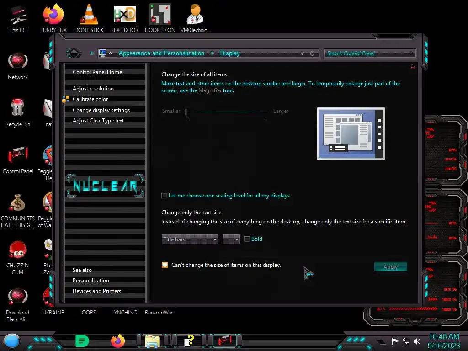Open the network tray icon

406,341
